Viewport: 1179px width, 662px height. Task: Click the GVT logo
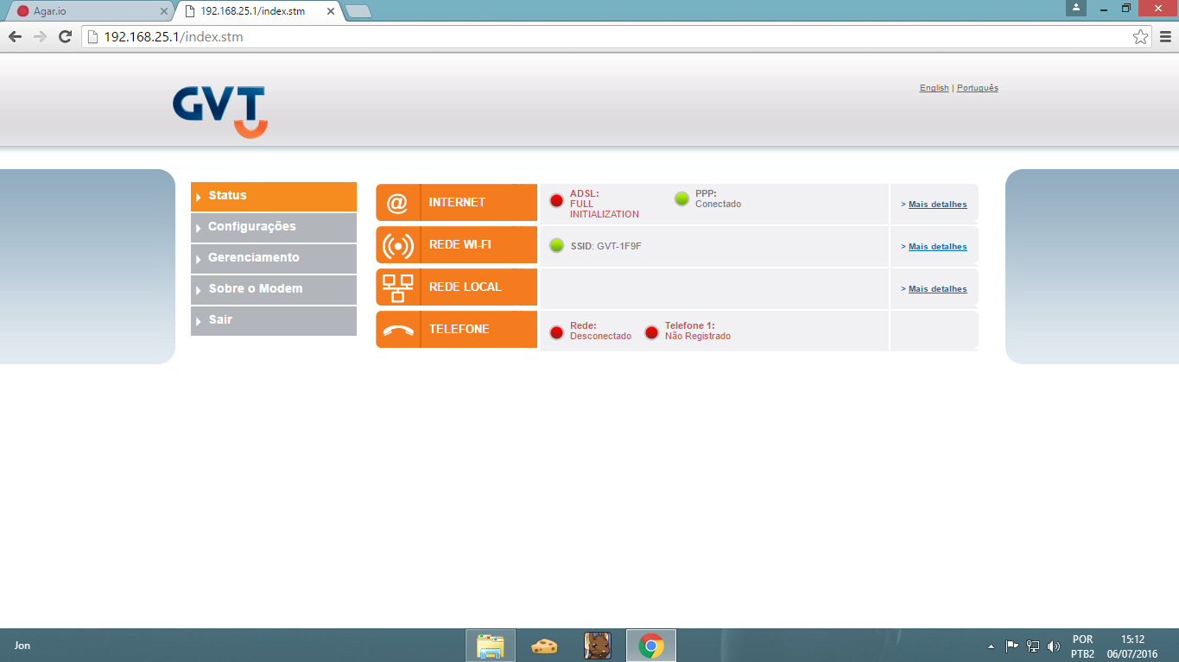pos(219,111)
